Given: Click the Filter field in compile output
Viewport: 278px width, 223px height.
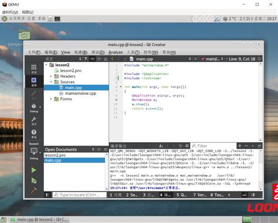Looking at the screenshot, I should point(213,146).
